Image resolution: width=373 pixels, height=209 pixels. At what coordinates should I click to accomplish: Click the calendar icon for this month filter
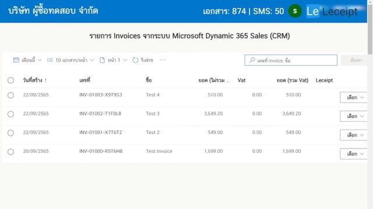pyautogui.click(x=16, y=60)
